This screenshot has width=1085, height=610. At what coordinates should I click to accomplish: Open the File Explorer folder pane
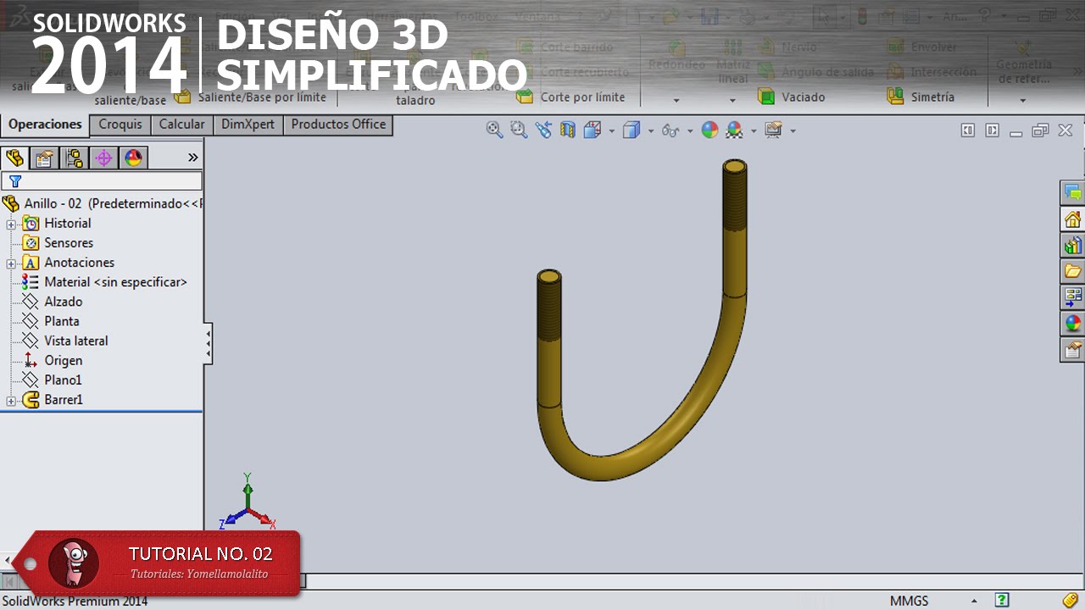pos(1072,272)
